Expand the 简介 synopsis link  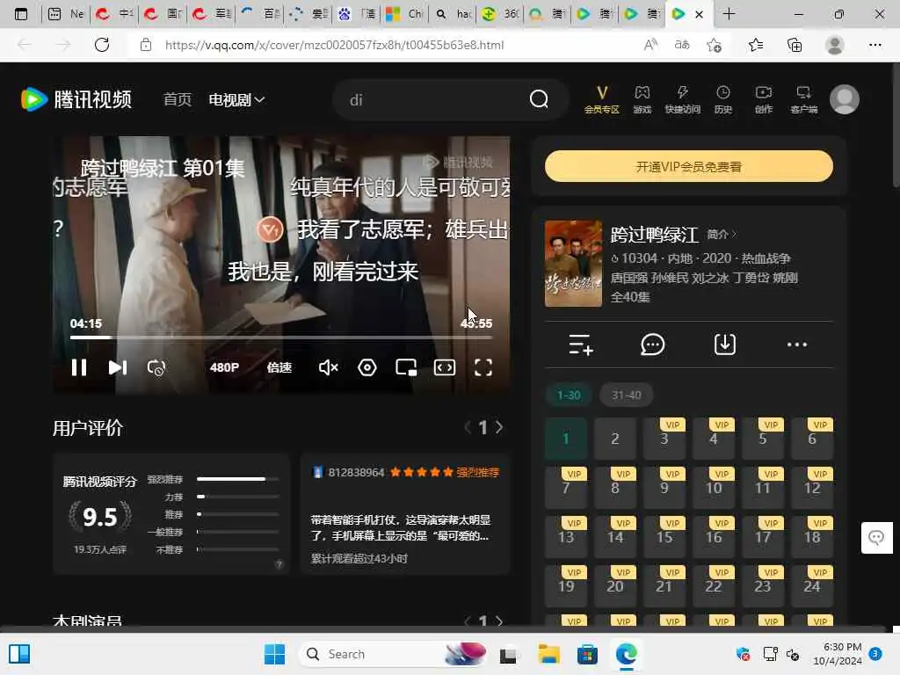[722, 234]
